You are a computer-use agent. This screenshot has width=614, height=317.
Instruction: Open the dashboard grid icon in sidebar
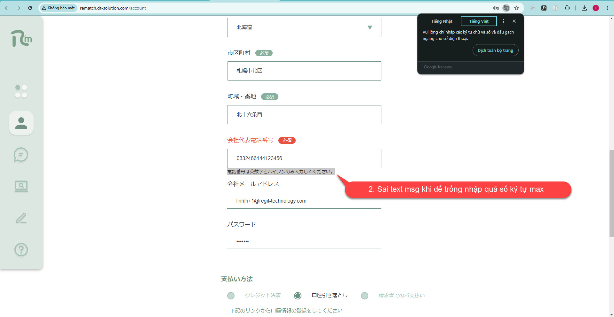21,91
